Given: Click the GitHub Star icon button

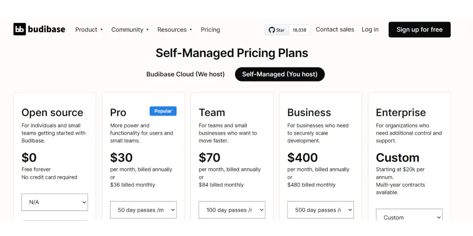Looking at the screenshot, I should (277, 30).
